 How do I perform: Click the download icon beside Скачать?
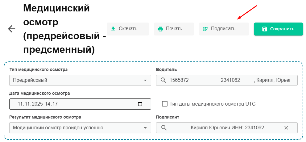click(113, 29)
